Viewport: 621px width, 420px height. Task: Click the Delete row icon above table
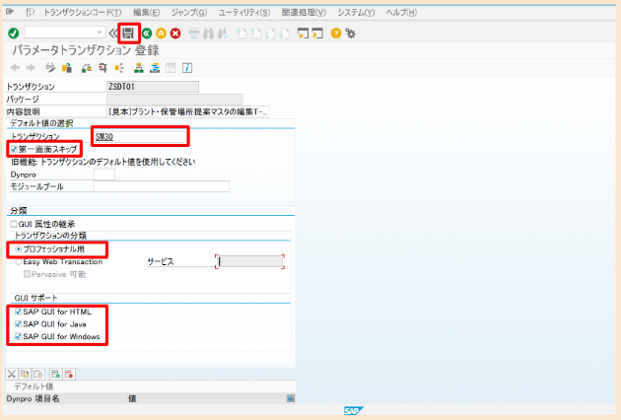(x=70, y=374)
